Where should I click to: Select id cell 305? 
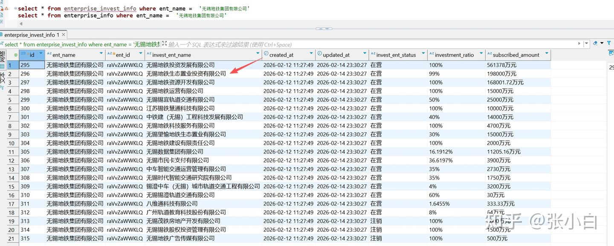(32, 152)
